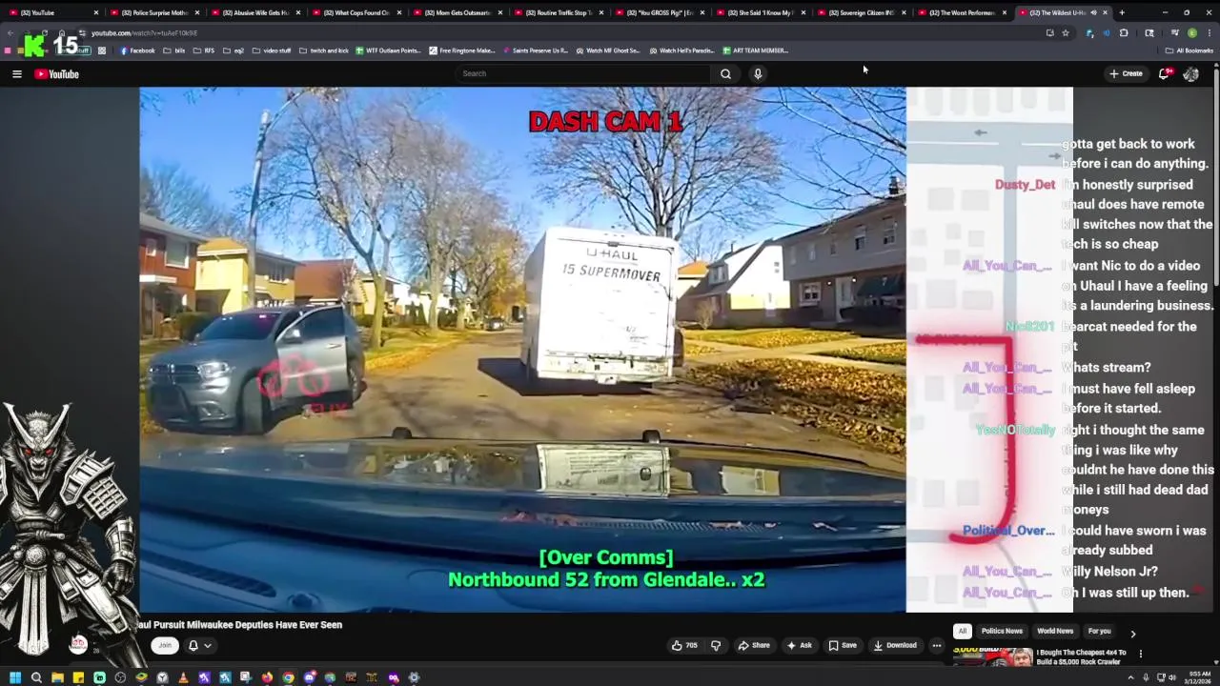Open the Chrome icon in taskbar
This screenshot has height=686, width=1220.
(288, 677)
